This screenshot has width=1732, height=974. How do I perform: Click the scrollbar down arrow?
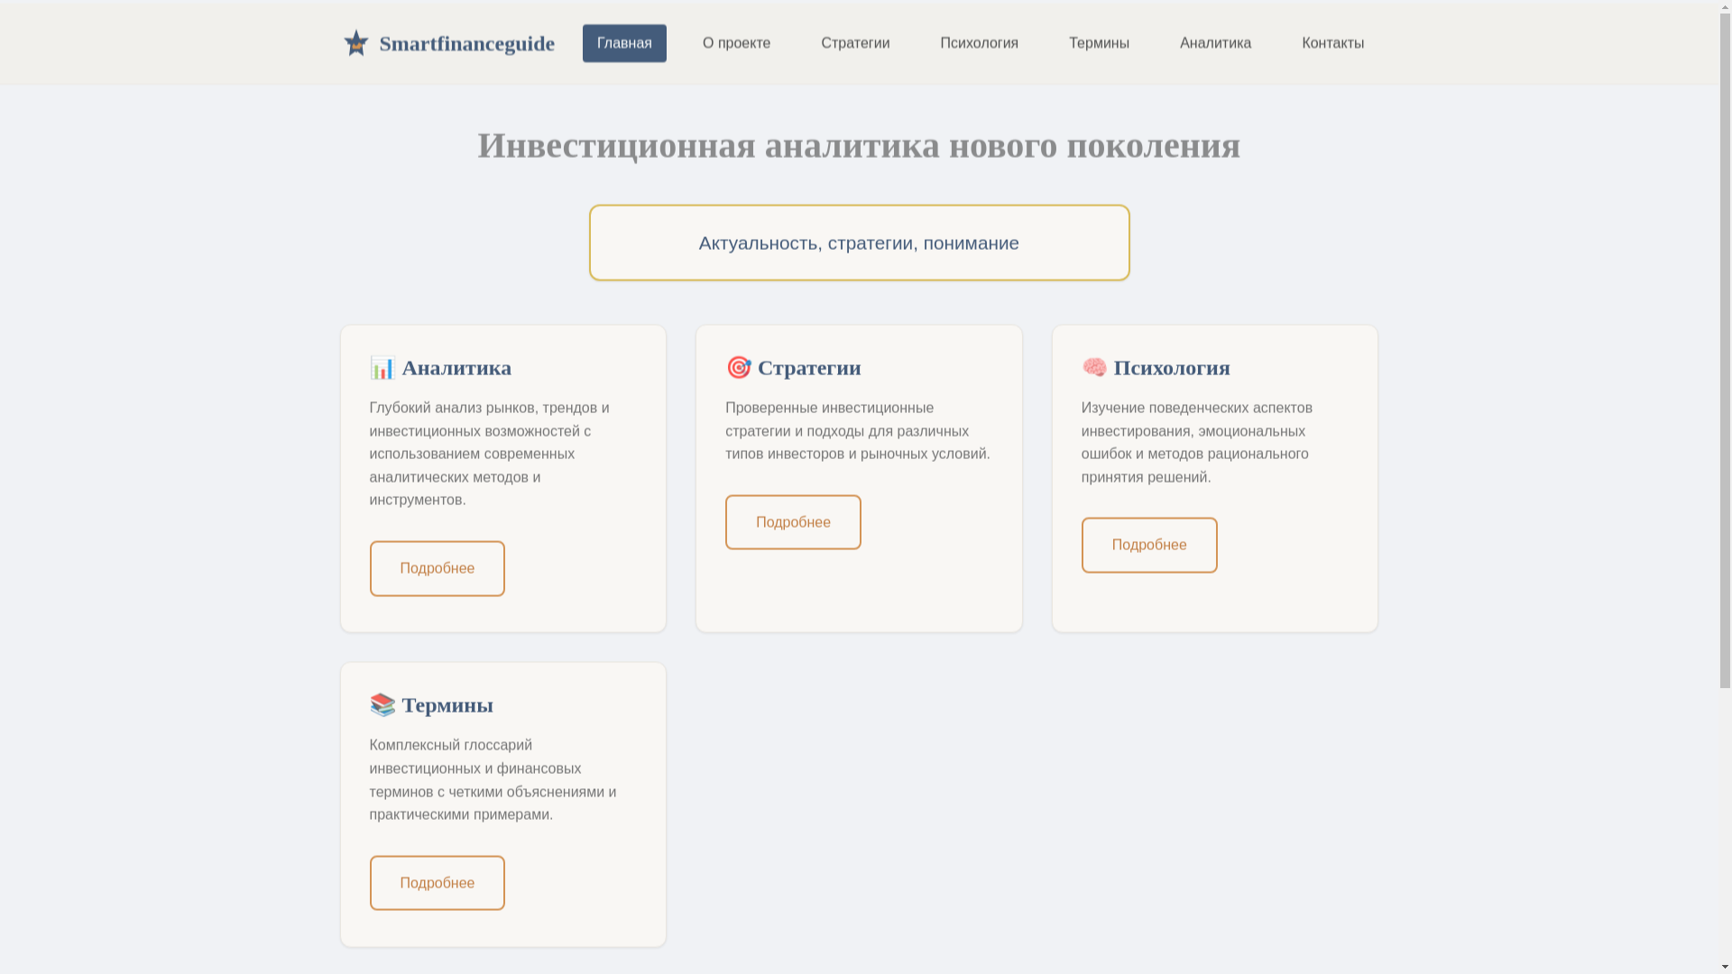click(1725, 967)
